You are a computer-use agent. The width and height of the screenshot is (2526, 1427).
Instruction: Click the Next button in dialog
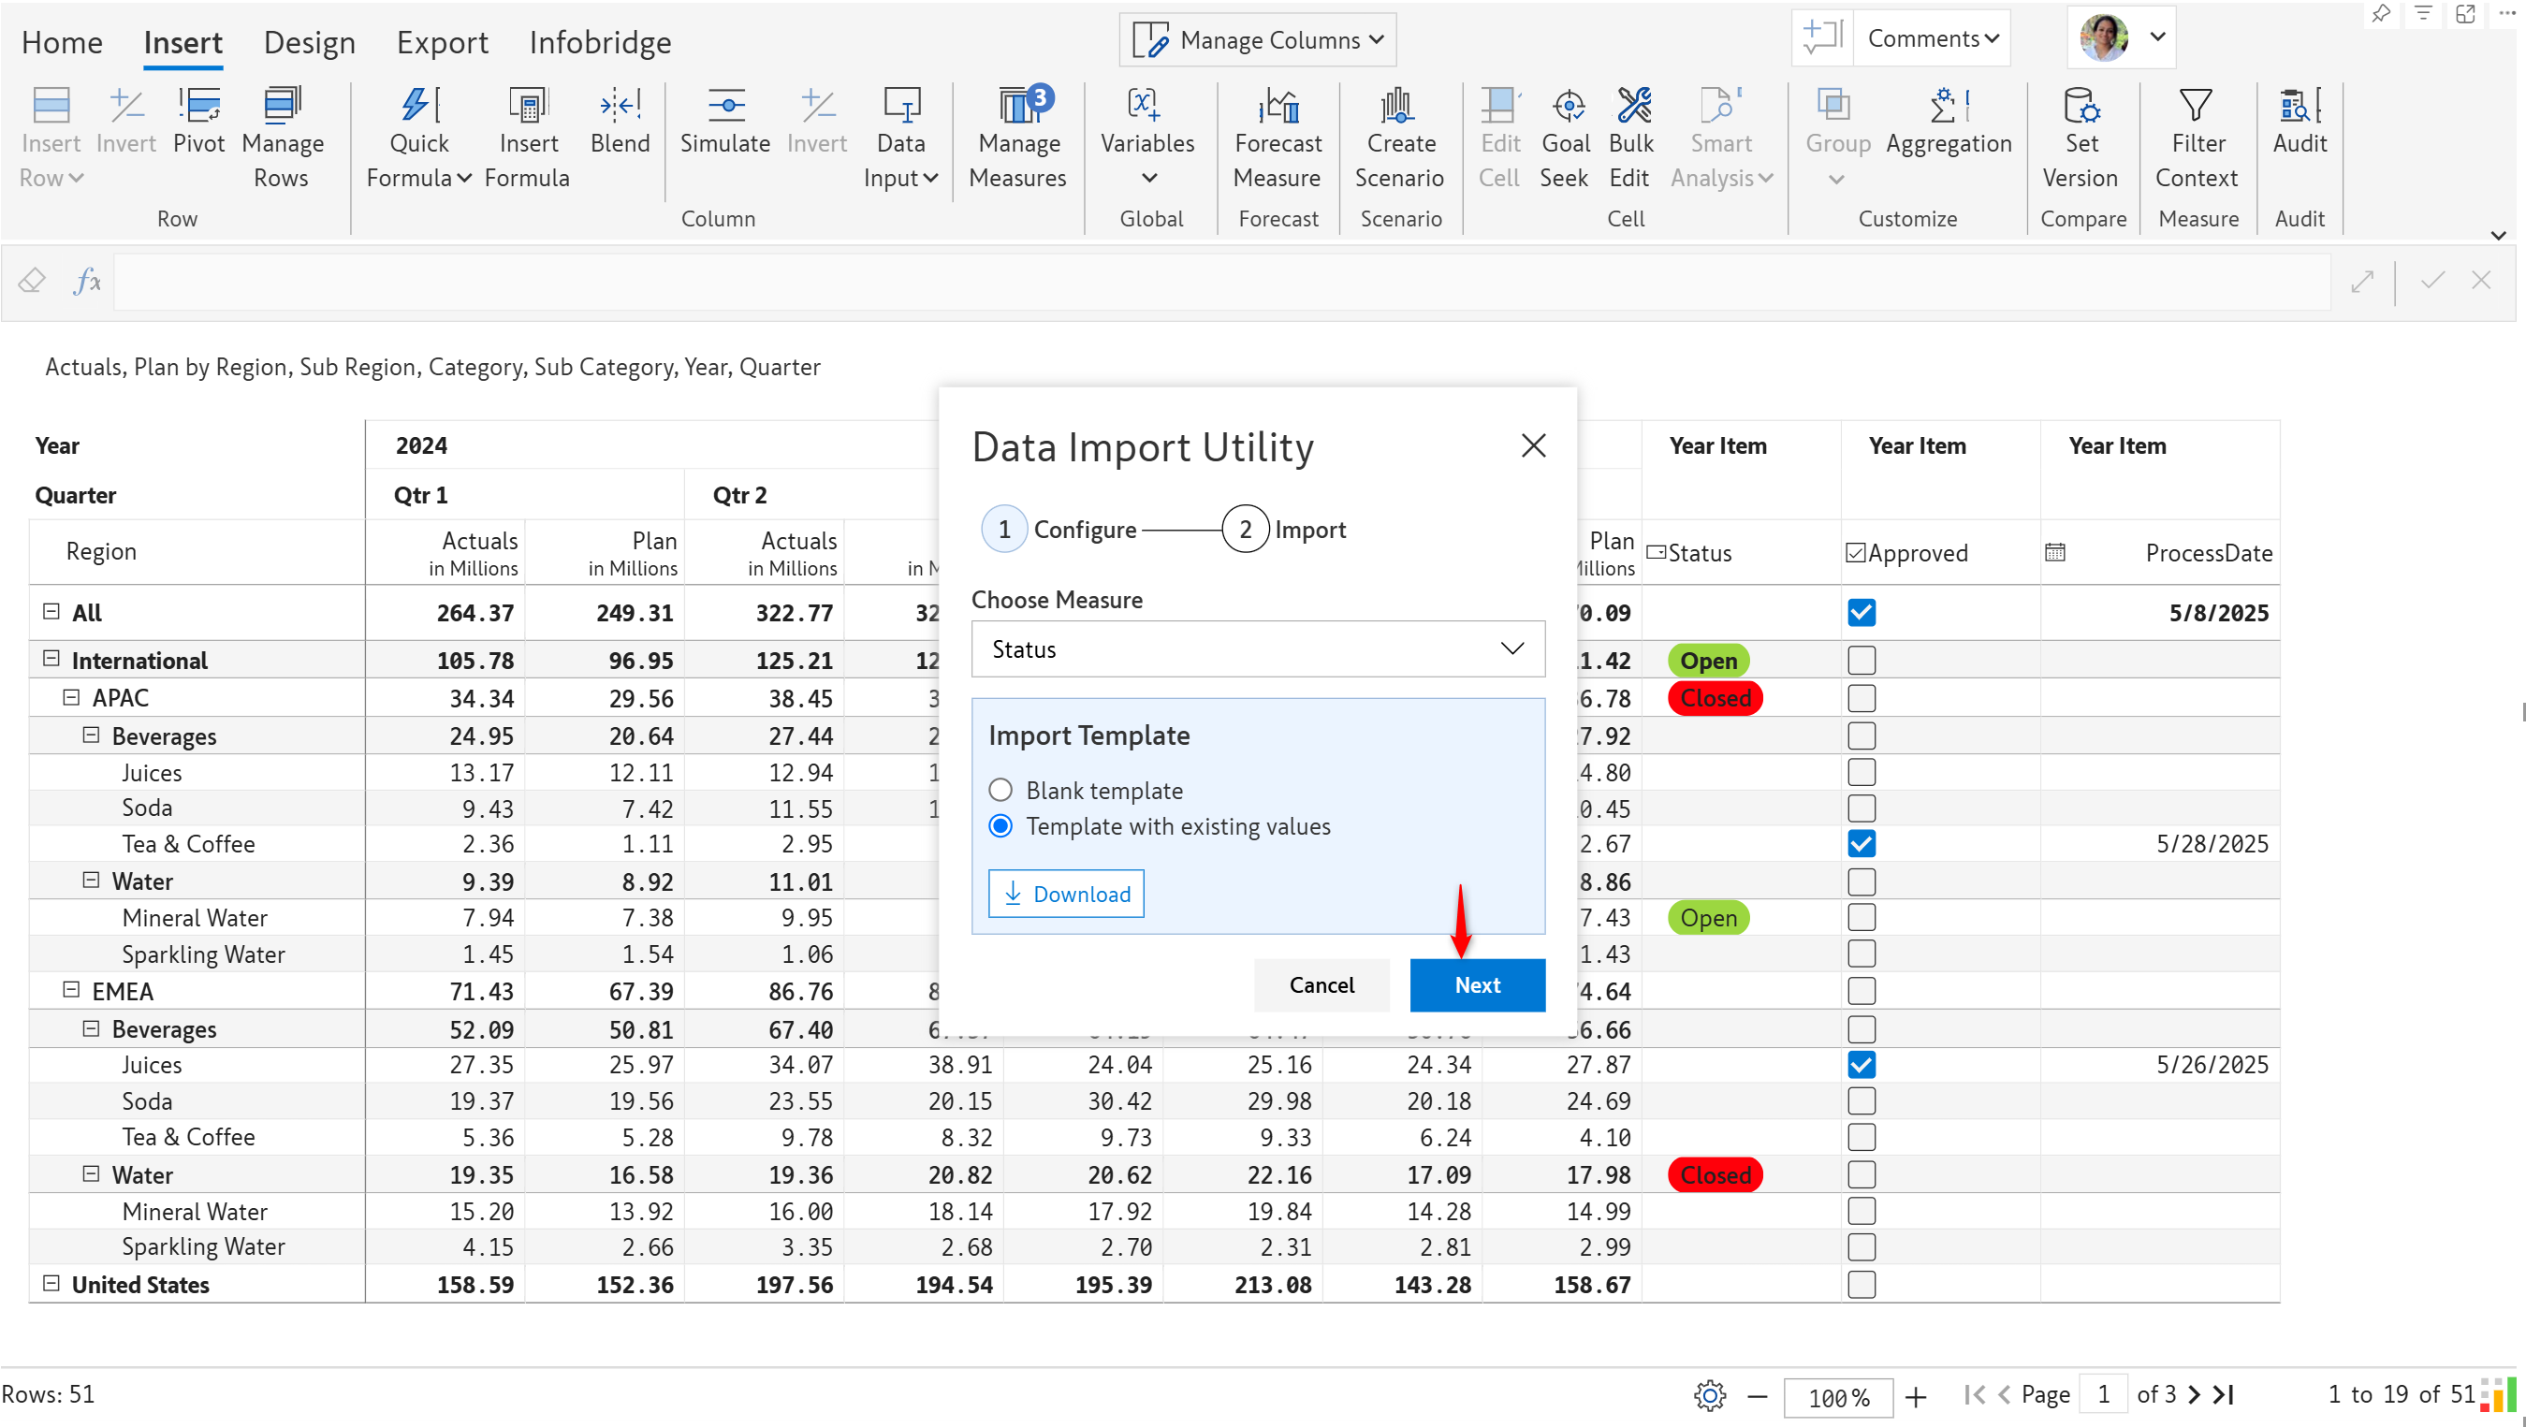(x=1477, y=984)
